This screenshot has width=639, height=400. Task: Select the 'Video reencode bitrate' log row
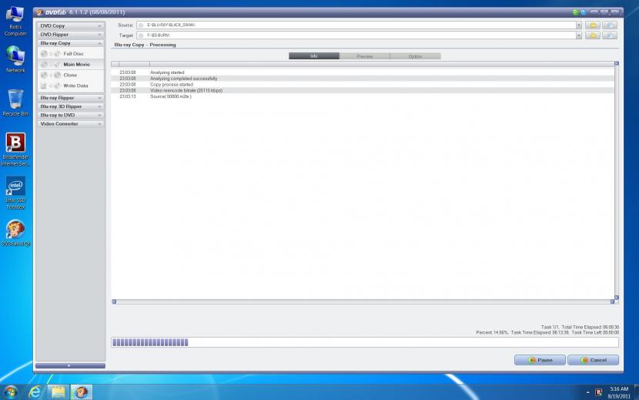pyautogui.click(x=363, y=90)
